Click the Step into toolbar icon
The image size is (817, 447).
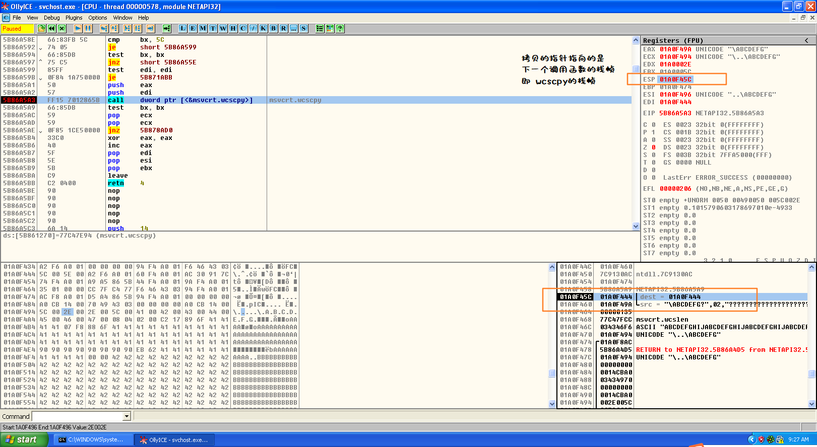pyautogui.click(x=104, y=29)
